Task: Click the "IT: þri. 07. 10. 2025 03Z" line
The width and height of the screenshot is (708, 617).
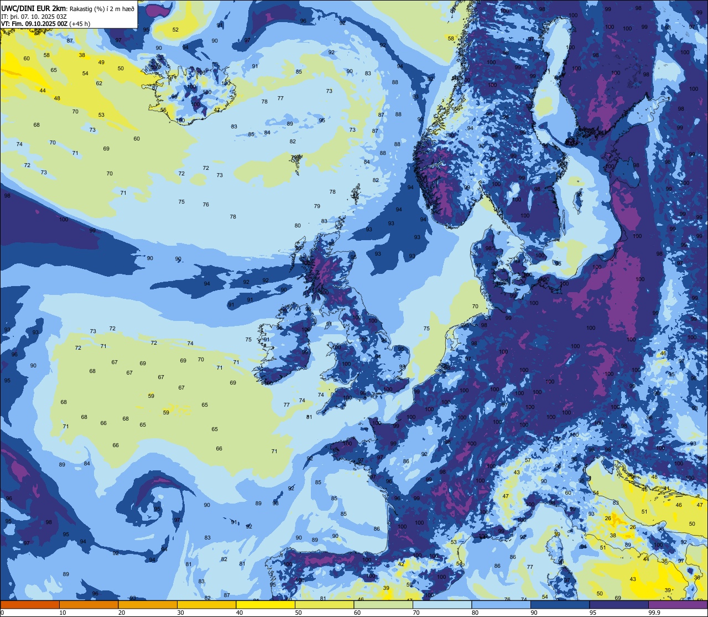Action: [34, 16]
